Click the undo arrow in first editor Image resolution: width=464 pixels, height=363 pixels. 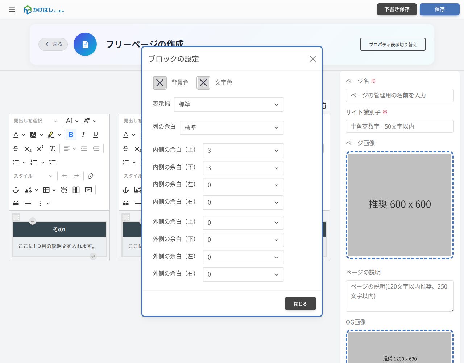65,176
